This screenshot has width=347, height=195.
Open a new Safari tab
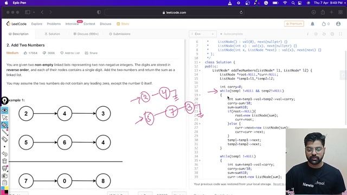(331, 12)
